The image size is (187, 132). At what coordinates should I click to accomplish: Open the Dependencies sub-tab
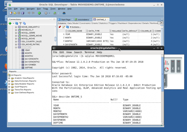click(135, 23)
